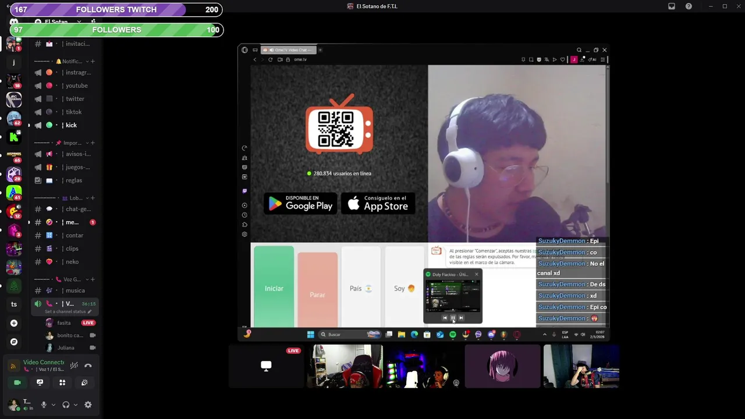Select LIVE gaming chair participant tile
The image size is (745, 419).
pyautogui.click(x=345, y=366)
